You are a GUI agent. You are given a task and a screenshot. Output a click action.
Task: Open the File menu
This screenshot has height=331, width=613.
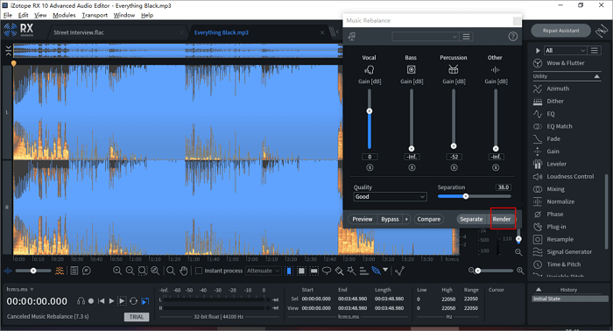click(8, 15)
